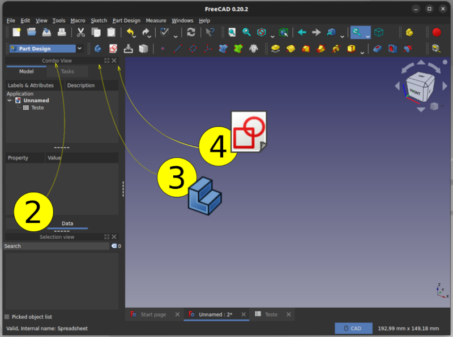453x337 pixels.
Task: Close the Selection view panel
Action: 114,237
